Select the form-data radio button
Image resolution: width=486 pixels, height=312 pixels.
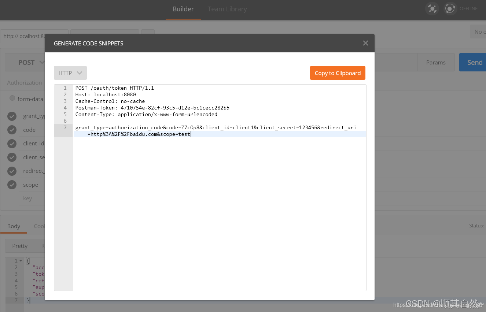pyautogui.click(x=12, y=98)
